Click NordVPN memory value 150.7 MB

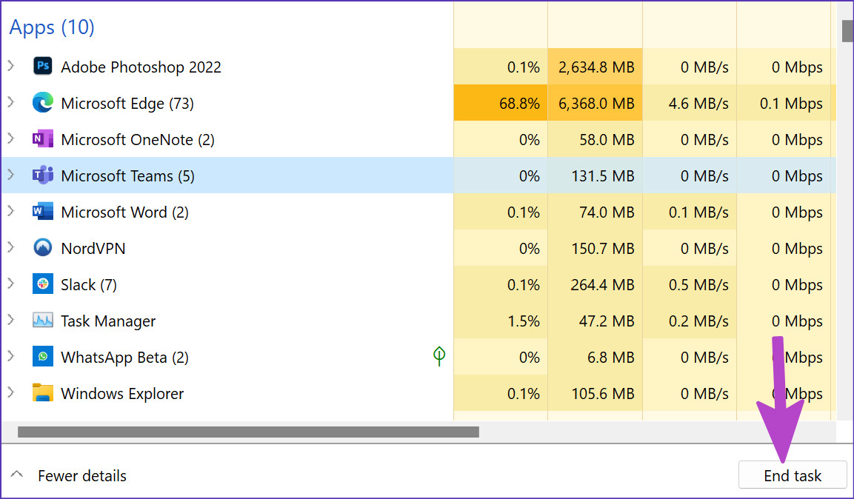click(602, 249)
